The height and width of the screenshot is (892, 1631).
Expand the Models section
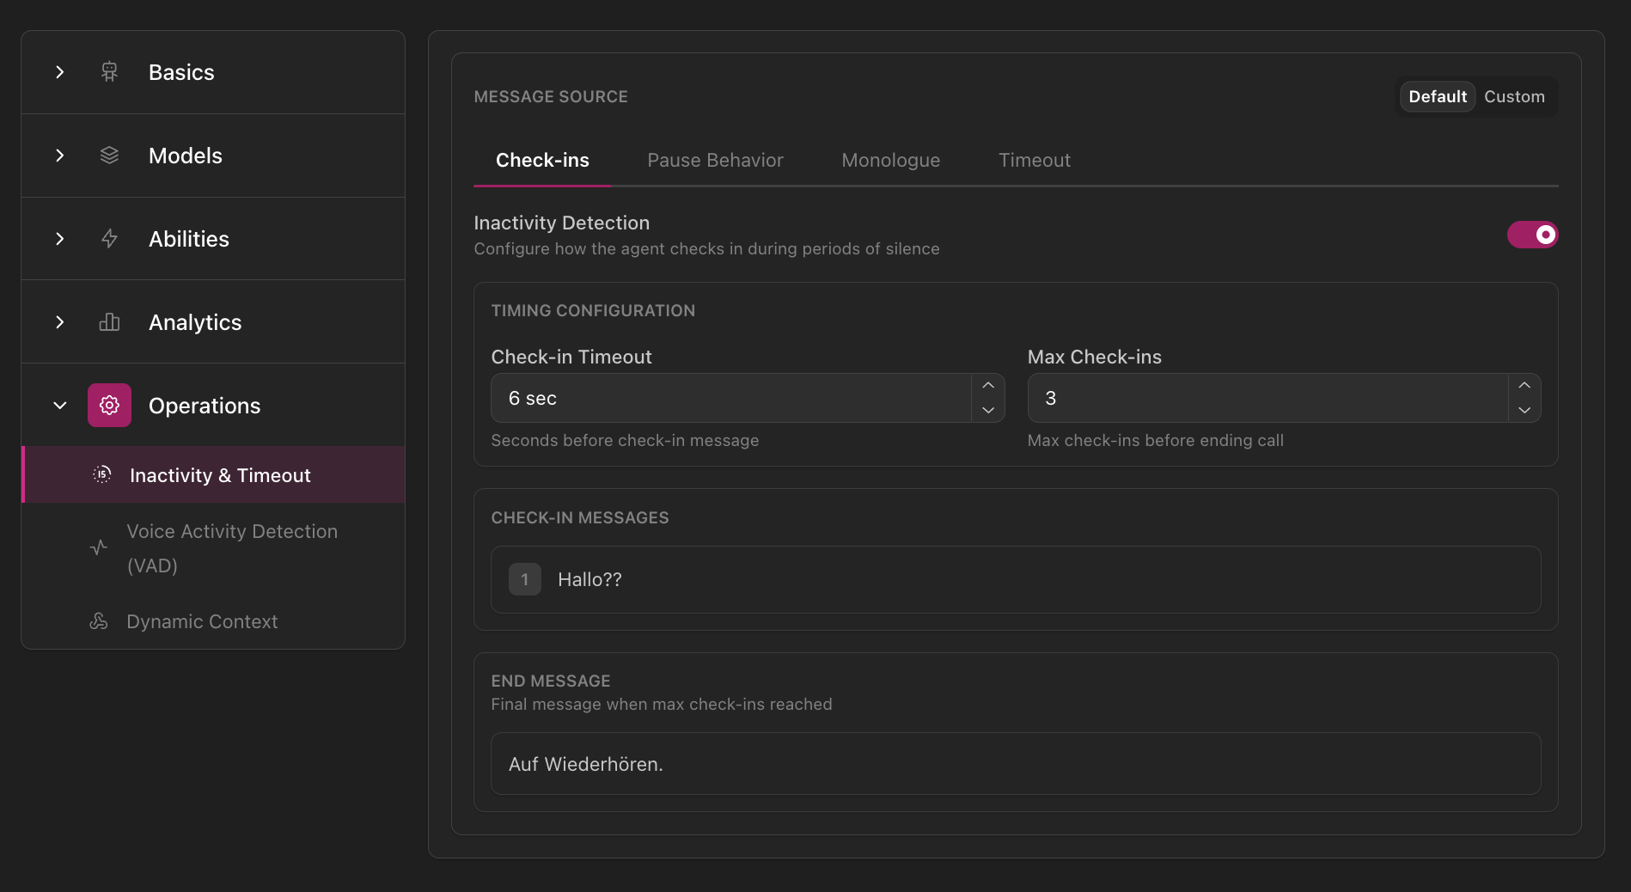click(59, 155)
